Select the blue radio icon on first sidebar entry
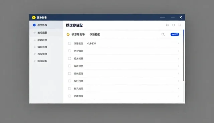This screenshot has height=123, width=214. coord(34,25)
